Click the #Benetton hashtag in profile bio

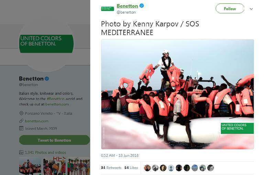pos(56,99)
